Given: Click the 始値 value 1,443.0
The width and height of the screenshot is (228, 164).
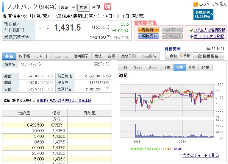Looking at the screenshot, I should [32, 76].
